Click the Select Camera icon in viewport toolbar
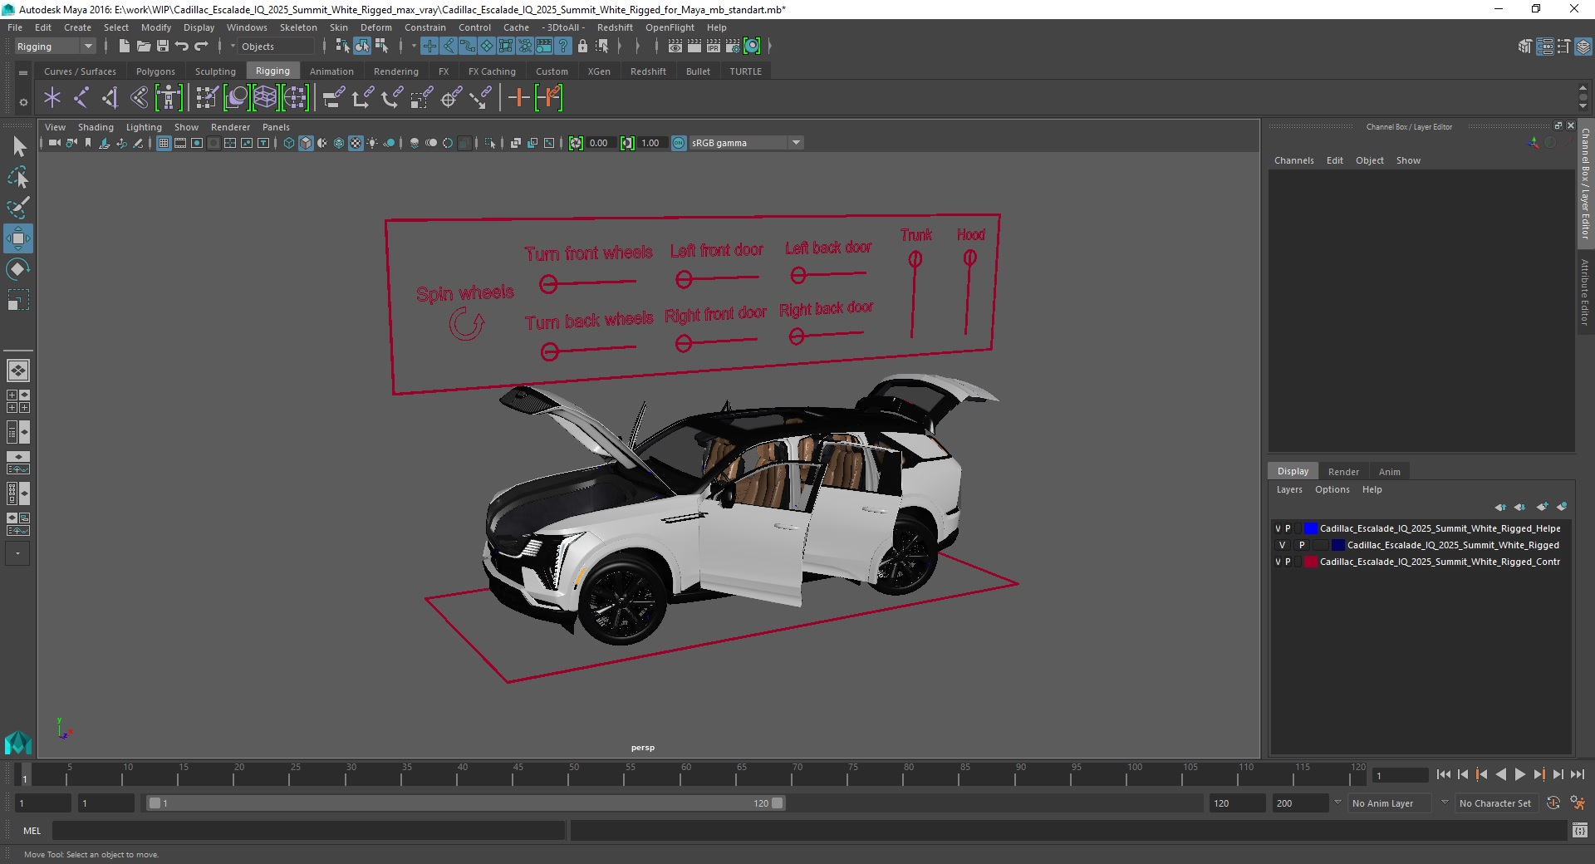This screenshot has height=864, width=1595. click(x=54, y=143)
